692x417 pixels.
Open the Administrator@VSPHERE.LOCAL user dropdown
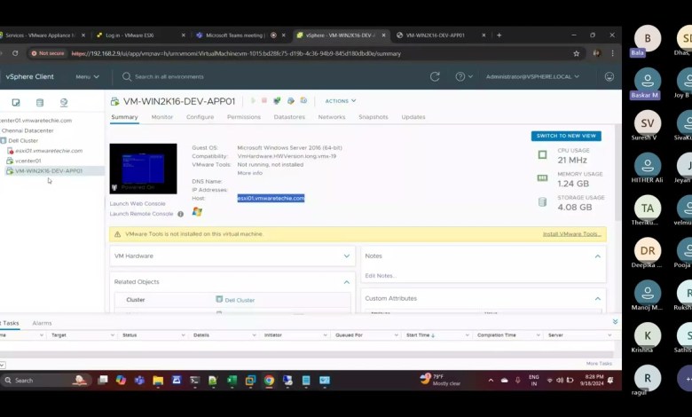tap(532, 76)
